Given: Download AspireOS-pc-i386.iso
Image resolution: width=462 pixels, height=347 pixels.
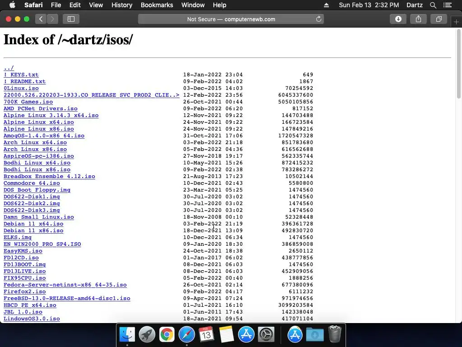Looking at the screenshot, I should tap(39, 156).
